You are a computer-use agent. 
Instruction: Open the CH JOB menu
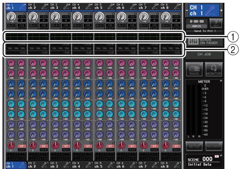[204, 55]
